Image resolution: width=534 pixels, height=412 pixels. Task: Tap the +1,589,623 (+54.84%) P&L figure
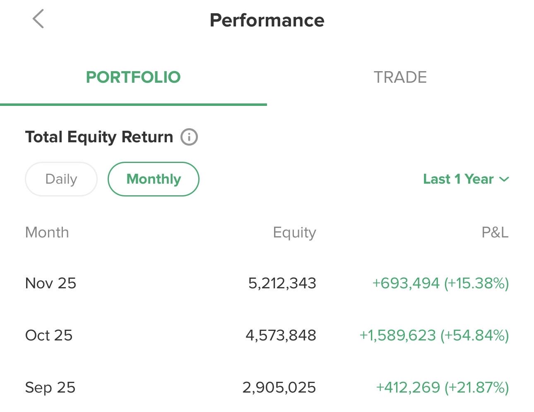point(434,335)
